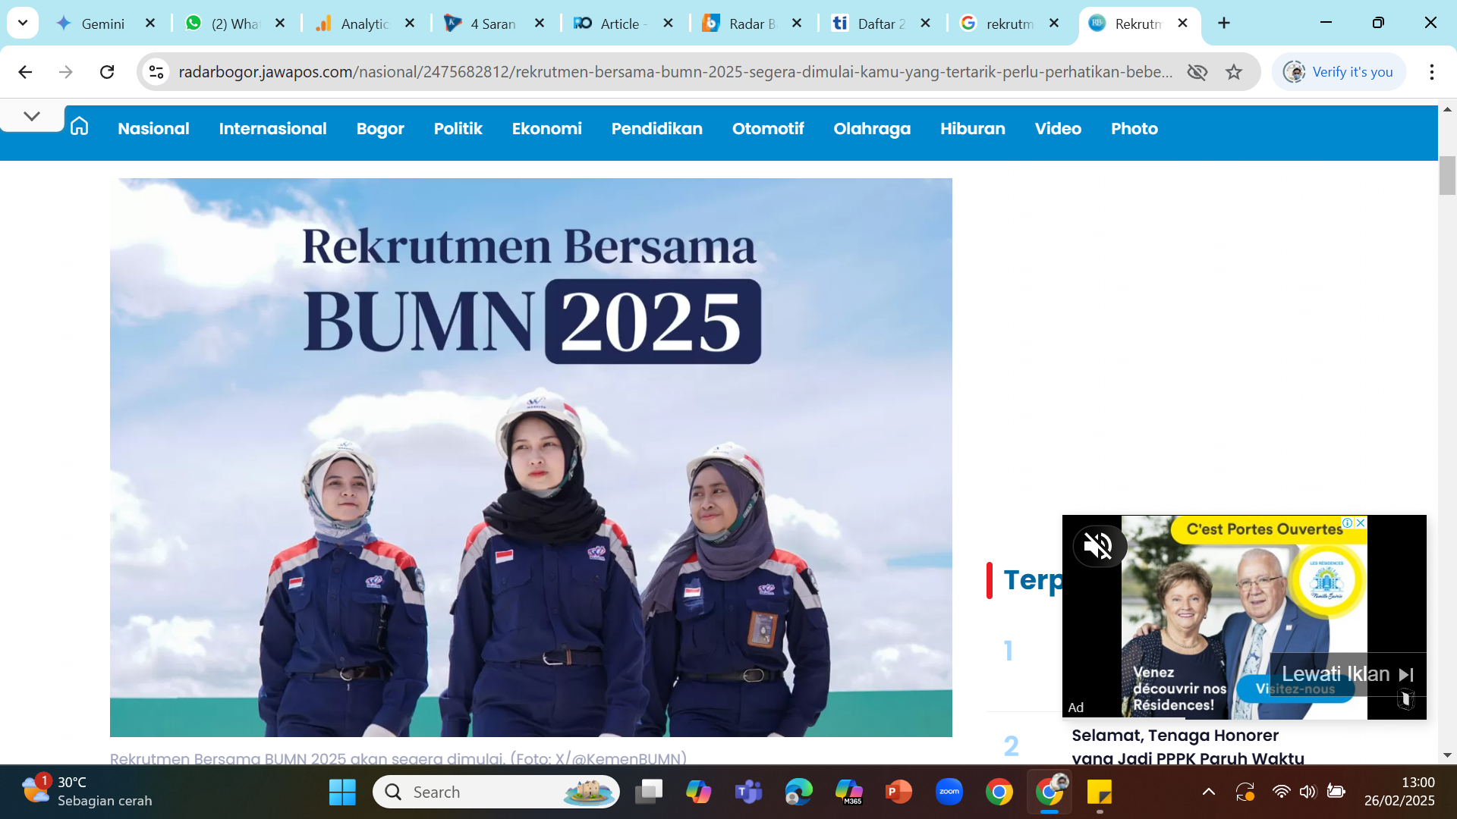Image resolution: width=1457 pixels, height=819 pixels.
Task: Open the Bogor section
Action: click(x=380, y=129)
